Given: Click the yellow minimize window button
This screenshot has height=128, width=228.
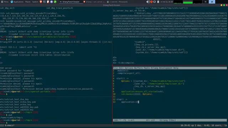Looking at the screenshot, I should click(221, 5).
